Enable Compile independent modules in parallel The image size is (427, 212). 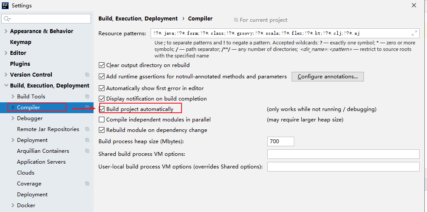point(101,120)
